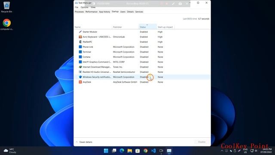The width and height of the screenshot is (275, 155).
Task: Open the volume tray icon
Action: click(256, 151)
